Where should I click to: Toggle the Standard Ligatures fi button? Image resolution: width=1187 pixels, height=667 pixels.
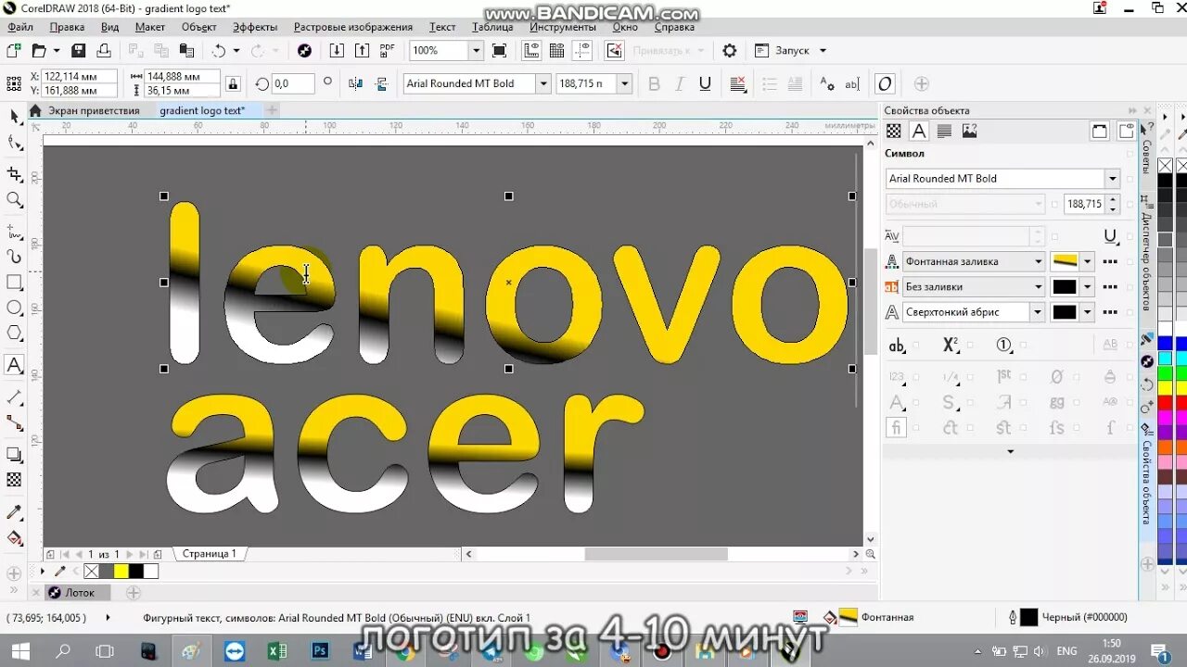pos(897,428)
